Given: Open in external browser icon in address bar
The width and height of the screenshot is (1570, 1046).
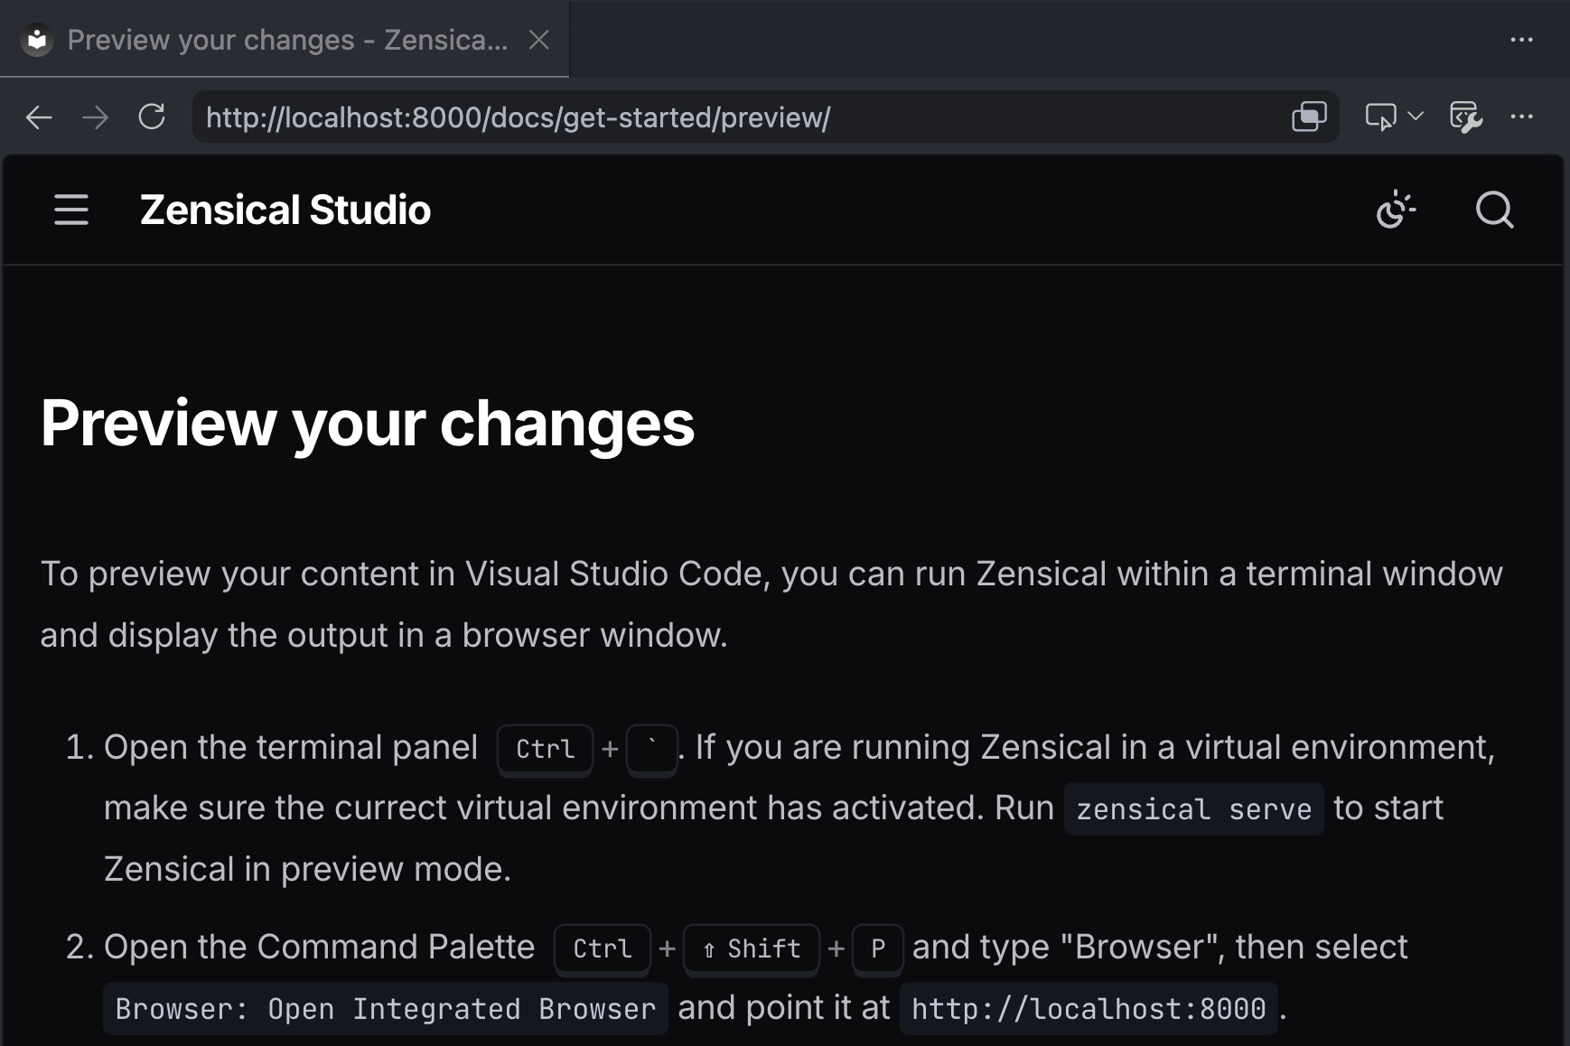Looking at the screenshot, I should coord(1309,117).
